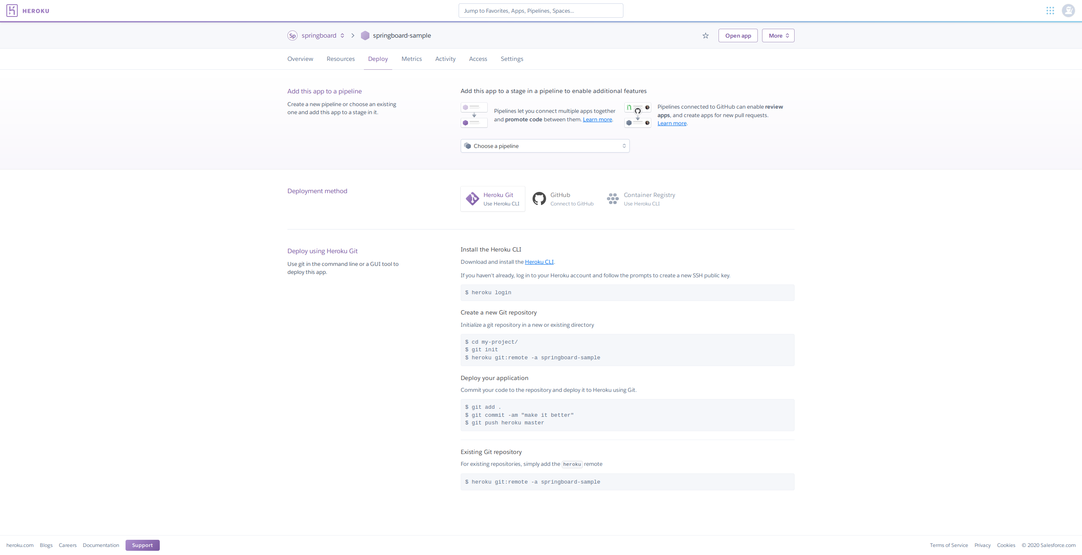Open the Heroku CLI download link
The width and height of the screenshot is (1082, 555).
coord(539,262)
